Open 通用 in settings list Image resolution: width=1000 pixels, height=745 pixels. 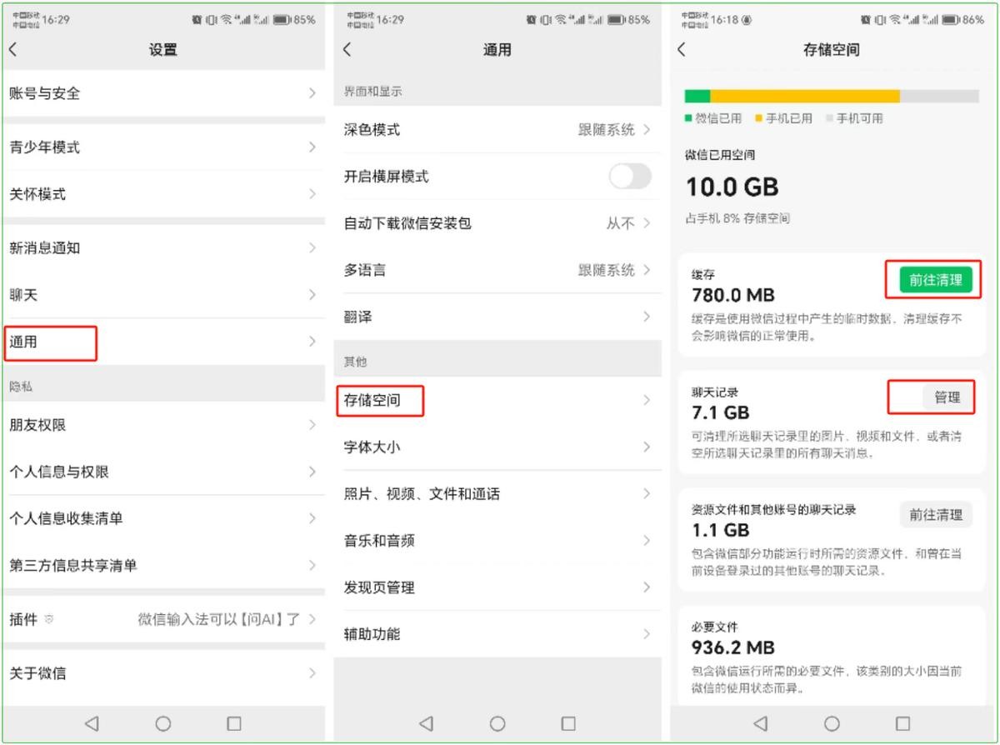162,342
